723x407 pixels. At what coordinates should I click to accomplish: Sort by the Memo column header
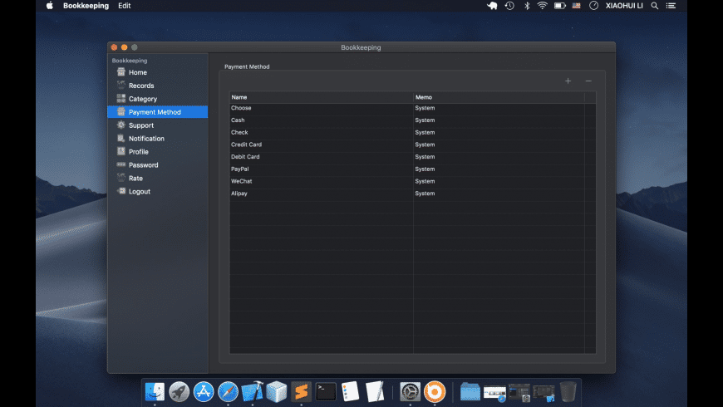coord(499,97)
